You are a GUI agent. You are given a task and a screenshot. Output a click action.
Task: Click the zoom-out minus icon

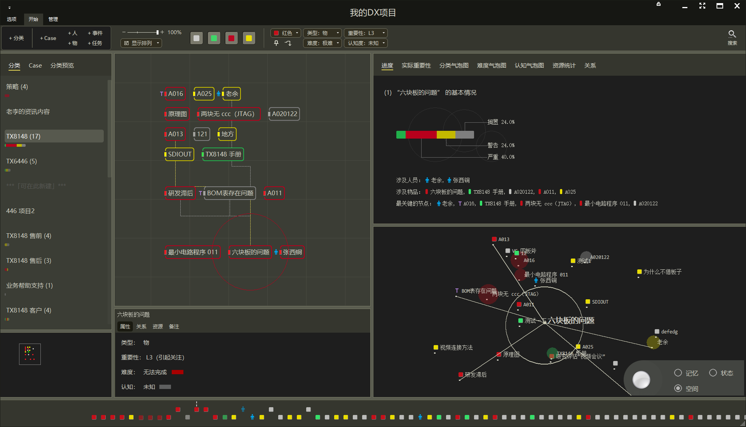coord(124,32)
